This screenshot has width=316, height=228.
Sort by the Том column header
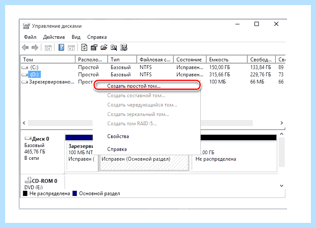[48, 60]
